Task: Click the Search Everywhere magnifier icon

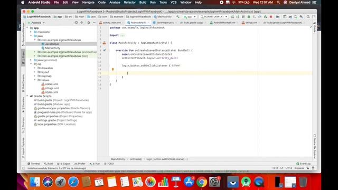Action: click(308, 16)
